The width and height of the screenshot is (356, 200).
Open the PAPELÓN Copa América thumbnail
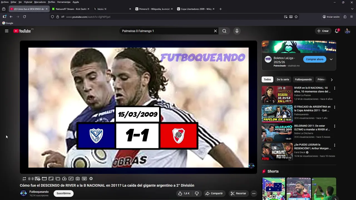[x=277, y=114]
